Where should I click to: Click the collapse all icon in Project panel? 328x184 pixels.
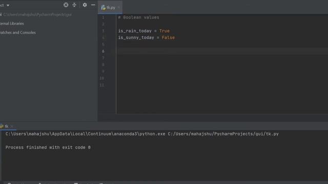click(74, 5)
